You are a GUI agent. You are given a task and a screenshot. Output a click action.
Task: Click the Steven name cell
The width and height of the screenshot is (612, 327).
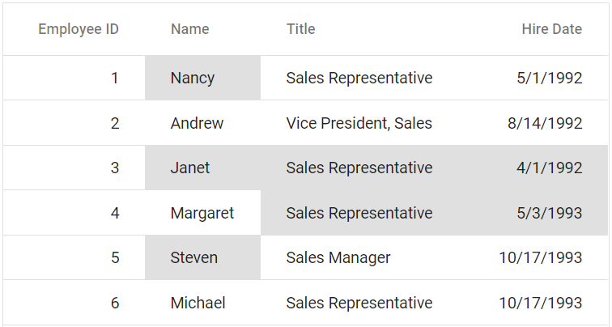(x=194, y=257)
